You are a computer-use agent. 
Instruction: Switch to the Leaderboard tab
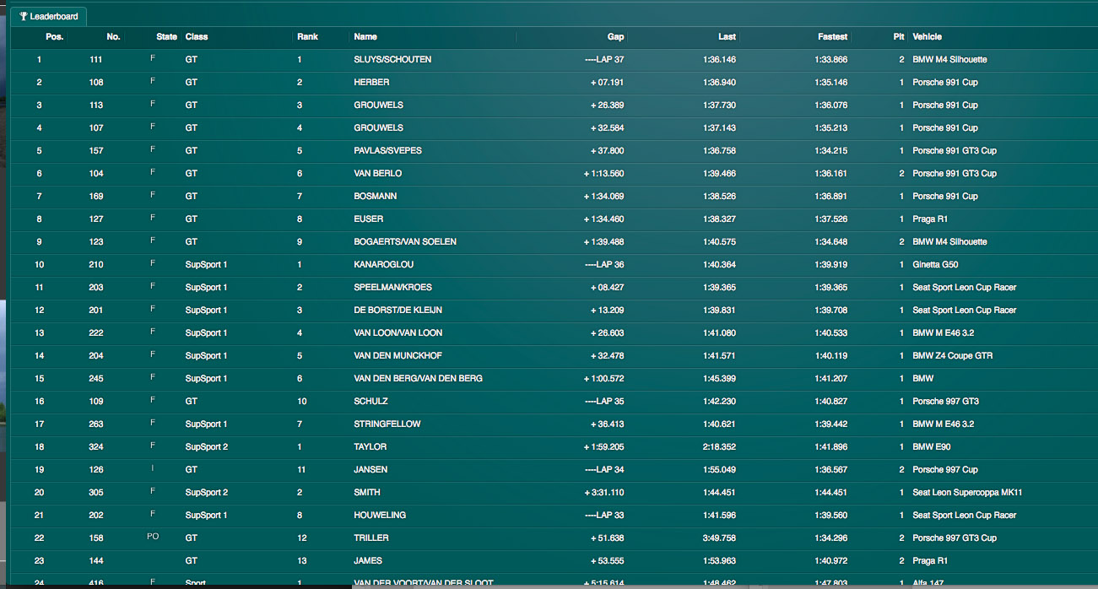49,16
